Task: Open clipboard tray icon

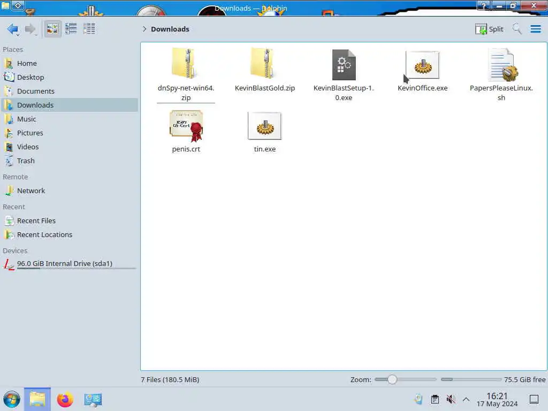Action: (435, 399)
